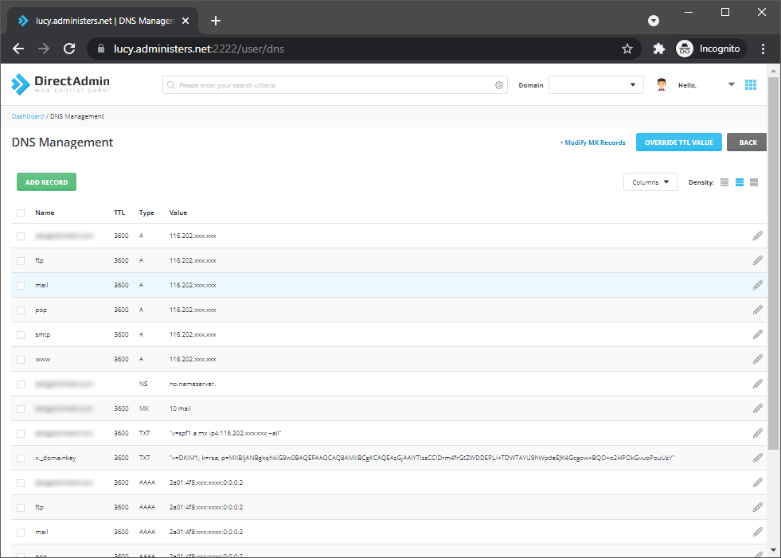Click the 'no.nameserver.' value text

click(x=192, y=384)
